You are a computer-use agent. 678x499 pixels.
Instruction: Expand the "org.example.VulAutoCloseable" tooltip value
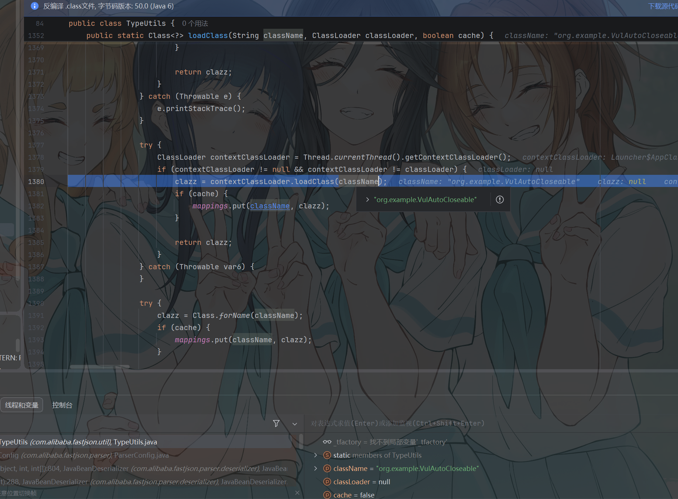click(367, 200)
